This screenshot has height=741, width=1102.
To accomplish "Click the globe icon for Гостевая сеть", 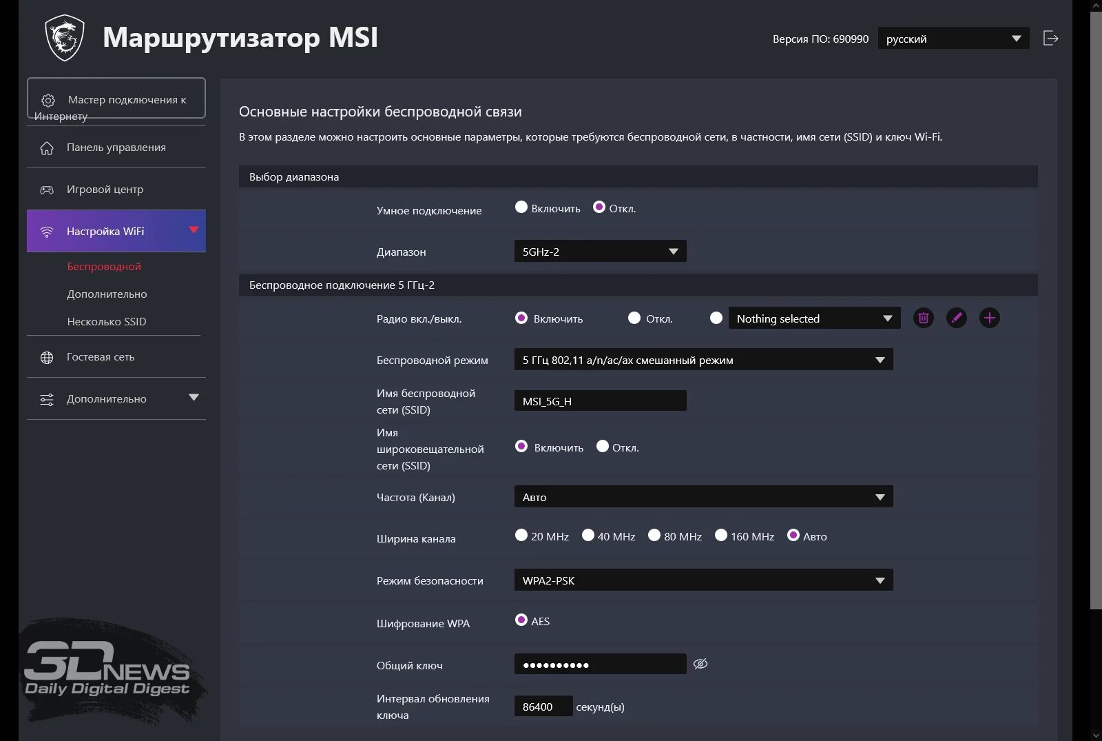I will [47, 357].
